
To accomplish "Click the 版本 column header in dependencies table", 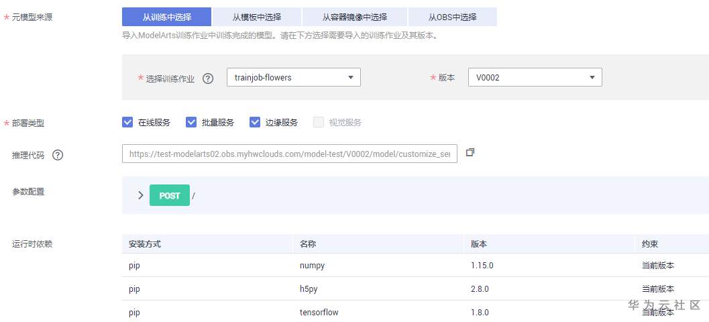I will pyautogui.click(x=479, y=244).
